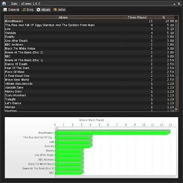Viewport: 183px width, 183px height.
Task: Close the Stats window
Action: pos(179,4)
